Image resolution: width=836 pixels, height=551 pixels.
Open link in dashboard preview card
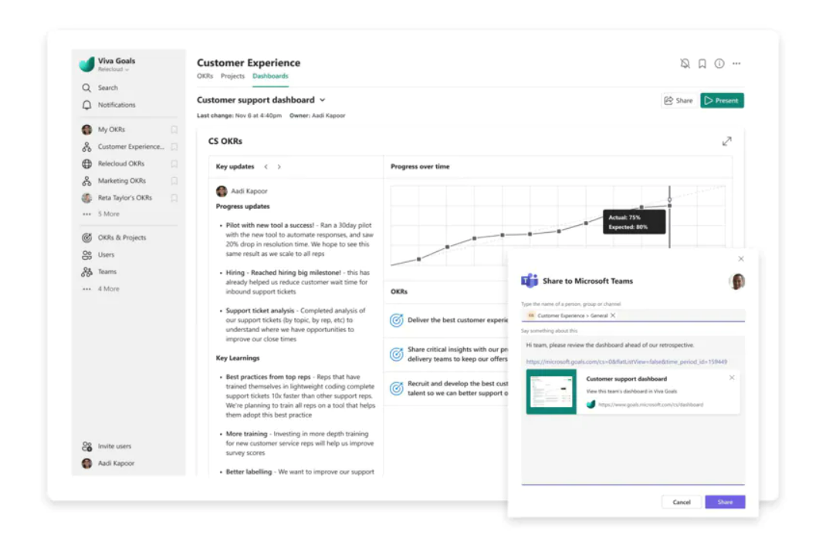pyautogui.click(x=651, y=405)
